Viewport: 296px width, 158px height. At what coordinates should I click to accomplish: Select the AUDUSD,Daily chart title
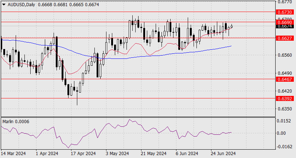pyautogui.click(x=22, y=5)
